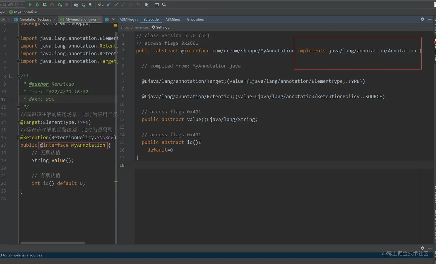Screen dimensions: 436x264
Task: Click MyAnnotation in interface declaration
Action: (88, 145)
